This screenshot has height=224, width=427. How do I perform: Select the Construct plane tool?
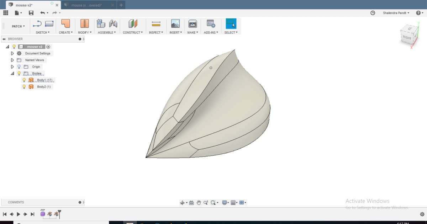(x=132, y=23)
